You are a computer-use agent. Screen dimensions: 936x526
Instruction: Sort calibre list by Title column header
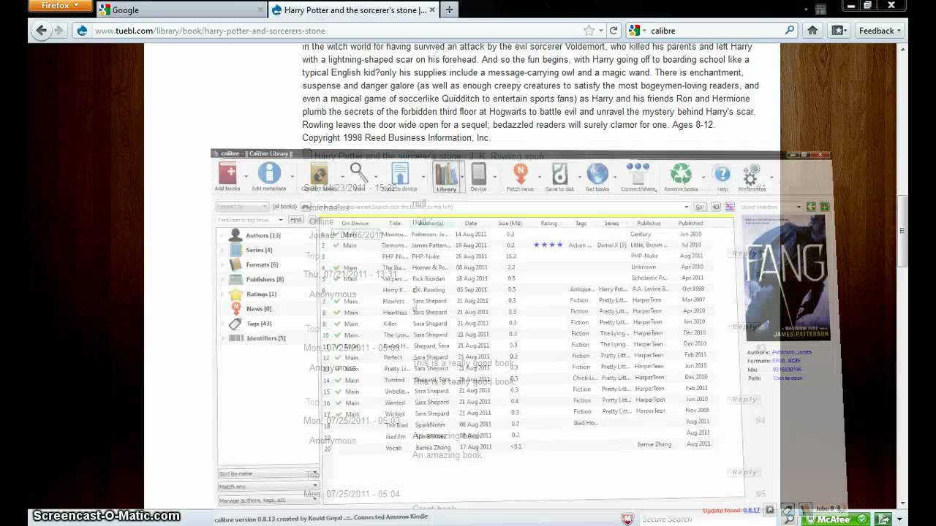pyautogui.click(x=395, y=223)
